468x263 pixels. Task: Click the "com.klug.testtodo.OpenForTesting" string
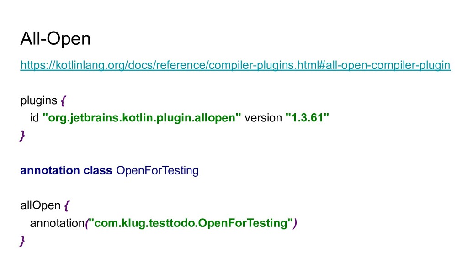190,223
